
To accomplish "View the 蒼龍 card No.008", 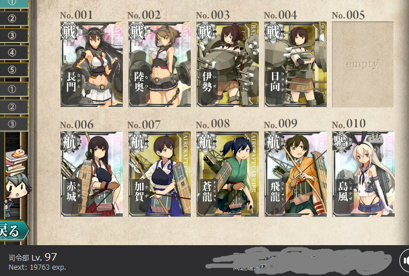I will [x=227, y=174].
